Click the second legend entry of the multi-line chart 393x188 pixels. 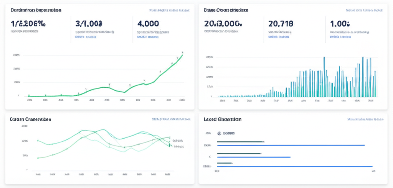(x=178, y=146)
